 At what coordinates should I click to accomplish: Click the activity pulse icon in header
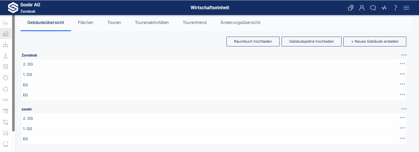tap(384, 8)
